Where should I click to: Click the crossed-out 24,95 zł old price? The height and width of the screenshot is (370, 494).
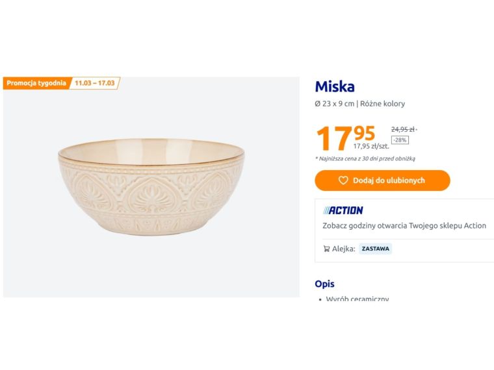coord(404,129)
